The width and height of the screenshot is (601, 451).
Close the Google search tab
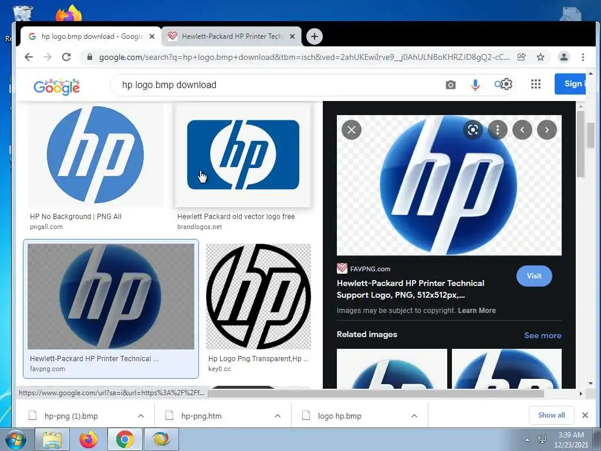click(152, 36)
